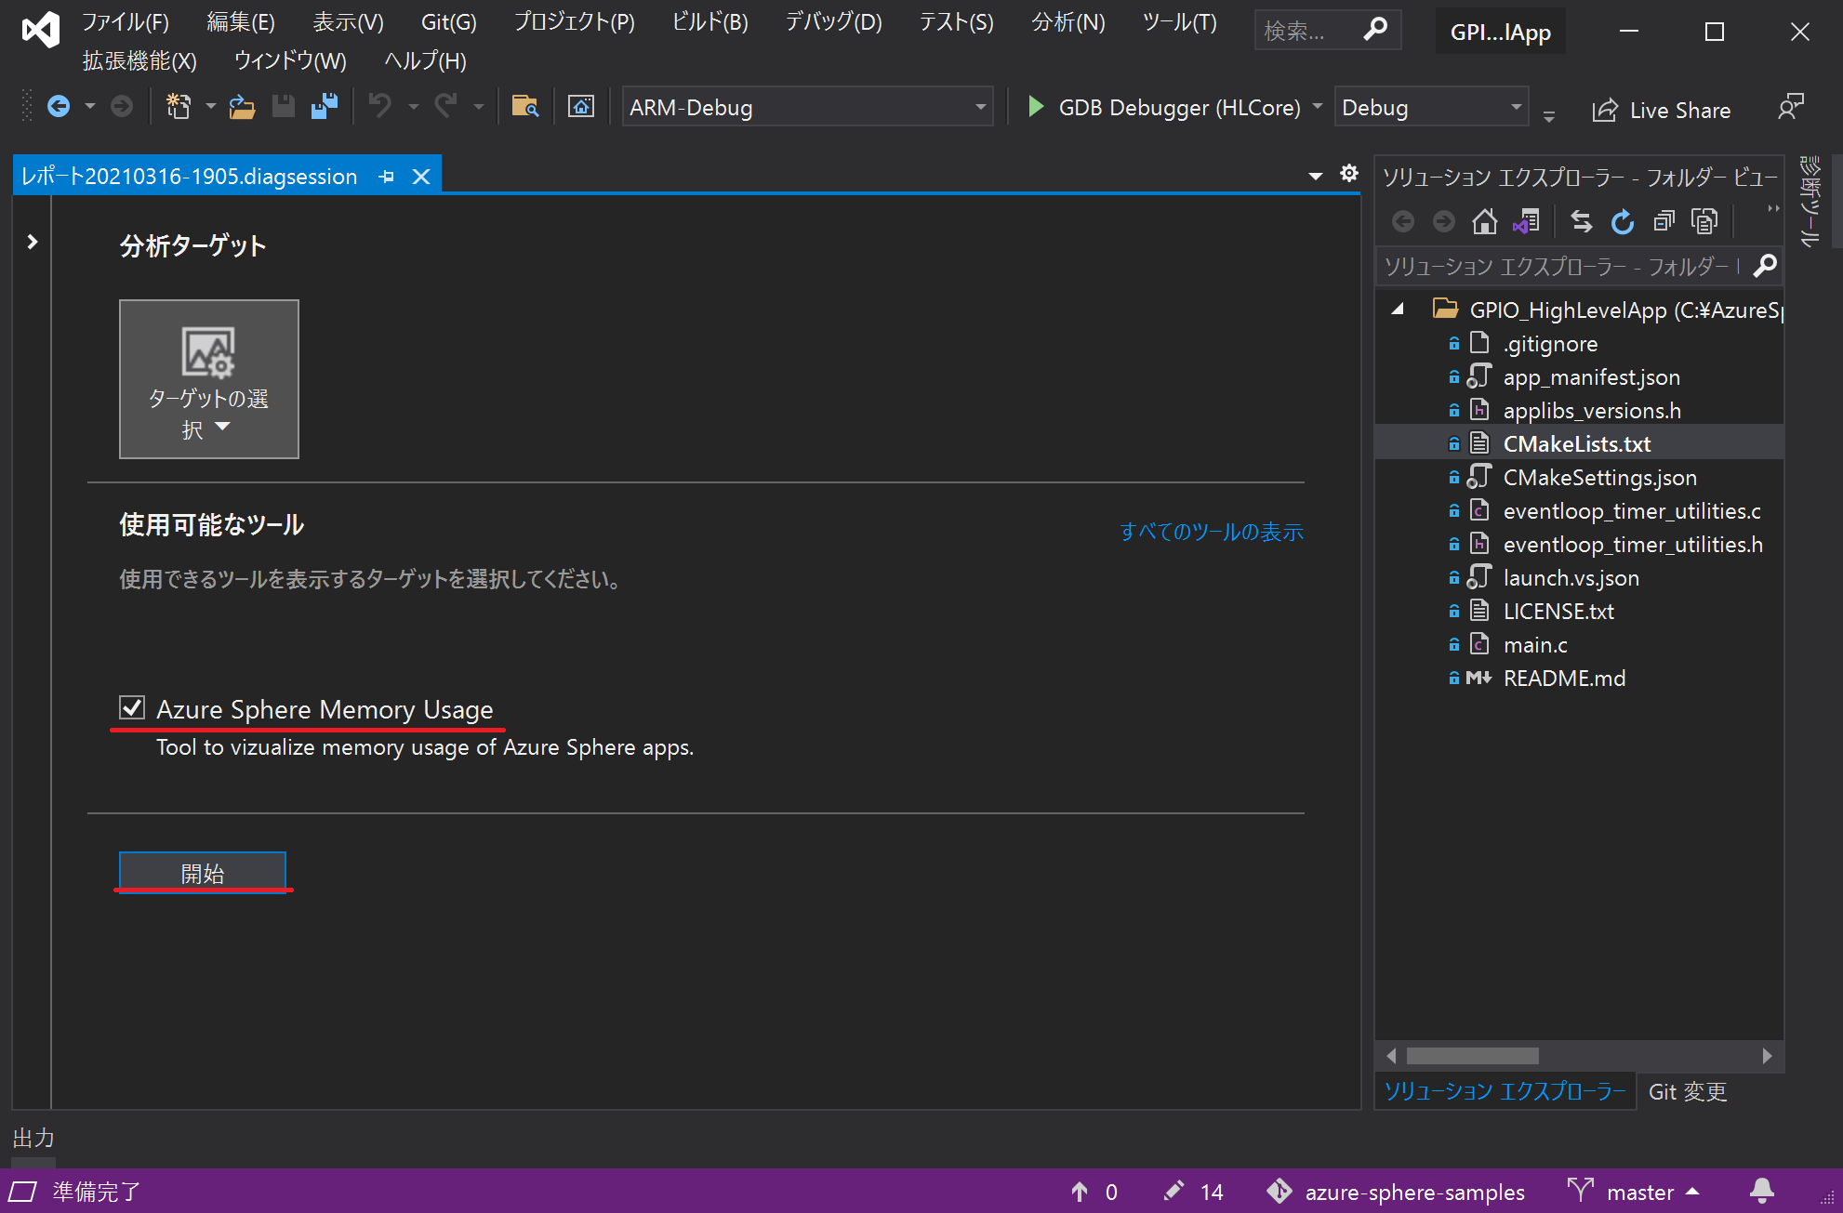Viewport: 1843px width, 1213px height.
Task: Uncheck Azure Sphere Memory Usage checkbox
Action: (x=132, y=708)
